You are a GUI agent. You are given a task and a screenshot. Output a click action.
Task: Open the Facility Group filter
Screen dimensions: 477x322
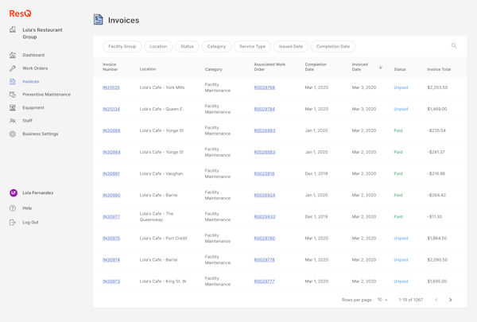point(122,46)
